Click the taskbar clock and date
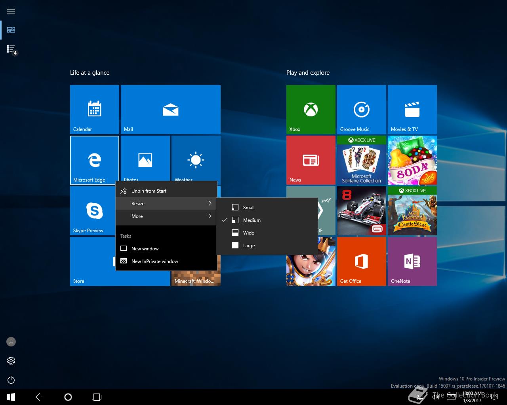The image size is (507, 405). [472, 397]
